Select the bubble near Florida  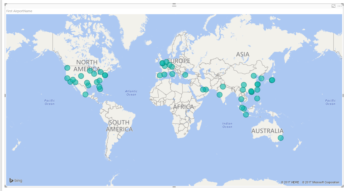pos(100,89)
